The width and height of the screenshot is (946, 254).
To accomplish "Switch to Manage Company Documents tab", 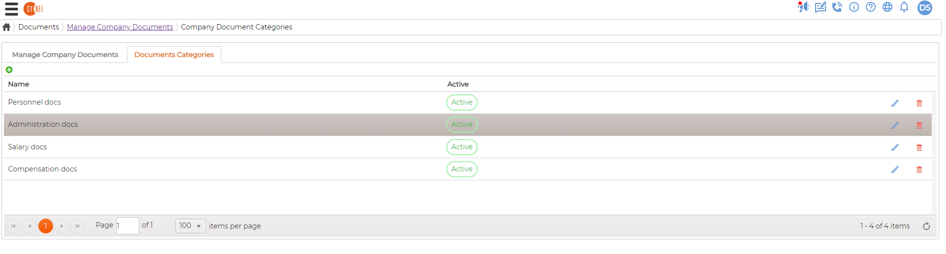I will point(65,55).
